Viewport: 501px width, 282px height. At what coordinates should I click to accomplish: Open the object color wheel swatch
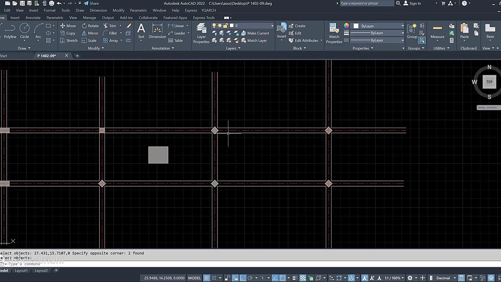point(346,26)
